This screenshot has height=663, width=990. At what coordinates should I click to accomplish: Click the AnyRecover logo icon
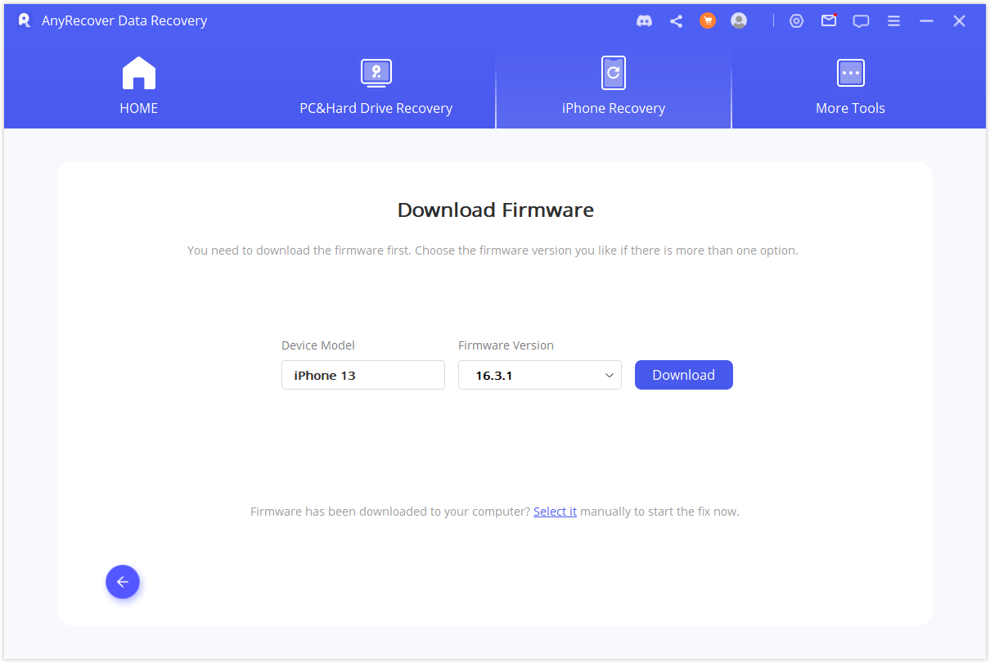point(23,20)
